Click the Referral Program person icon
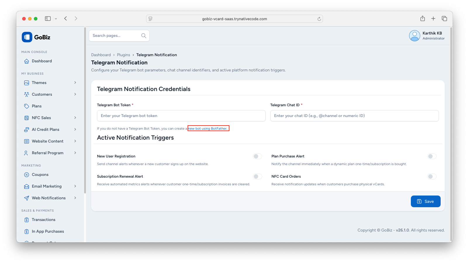469x264 pixels. 26,153
